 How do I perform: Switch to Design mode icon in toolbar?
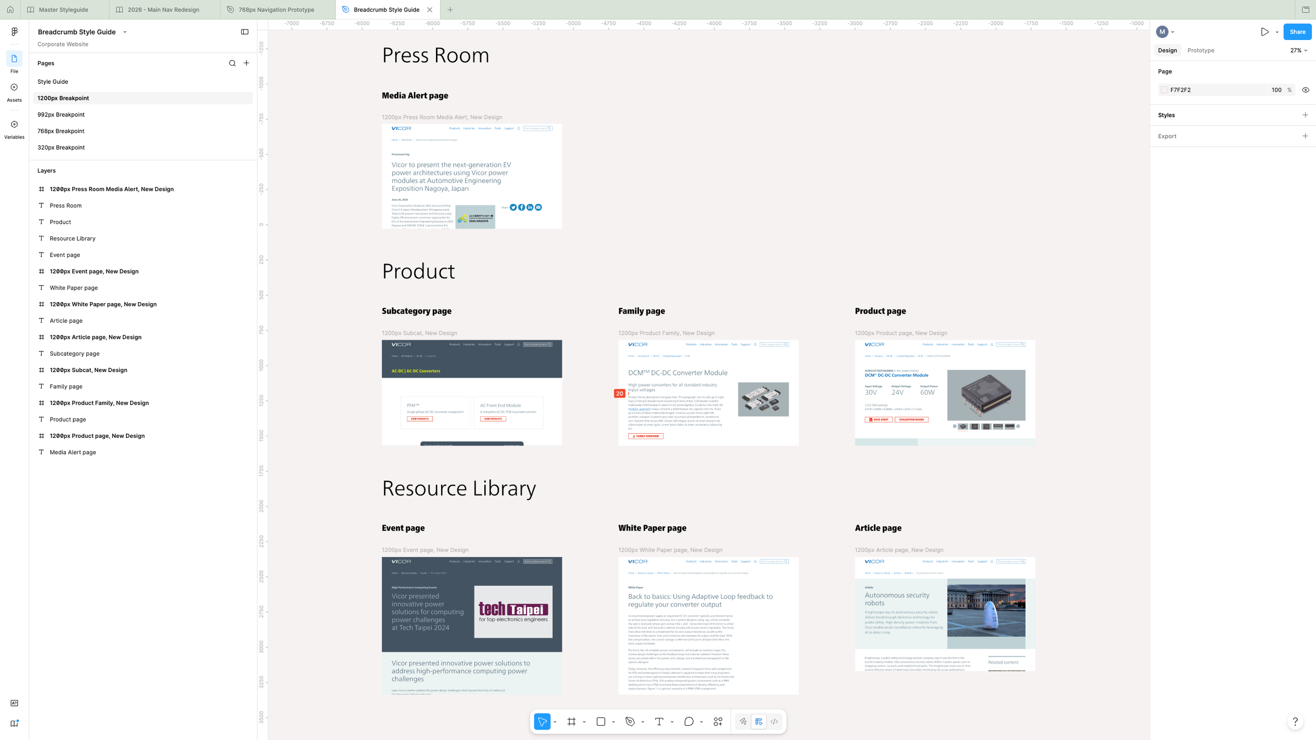[759, 722]
